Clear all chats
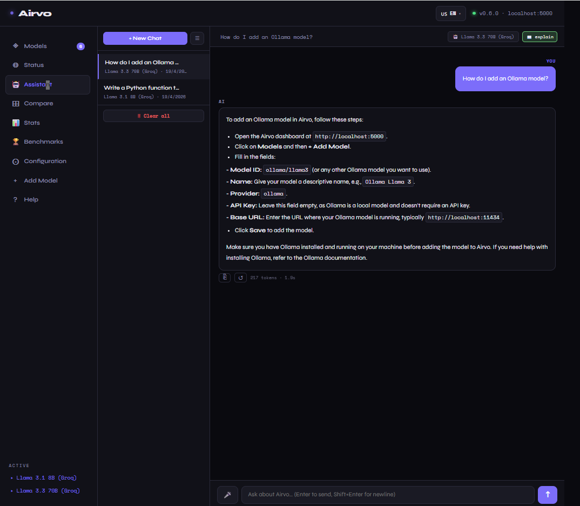The height and width of the screenshot is (506, 580). tap(153, 116)
